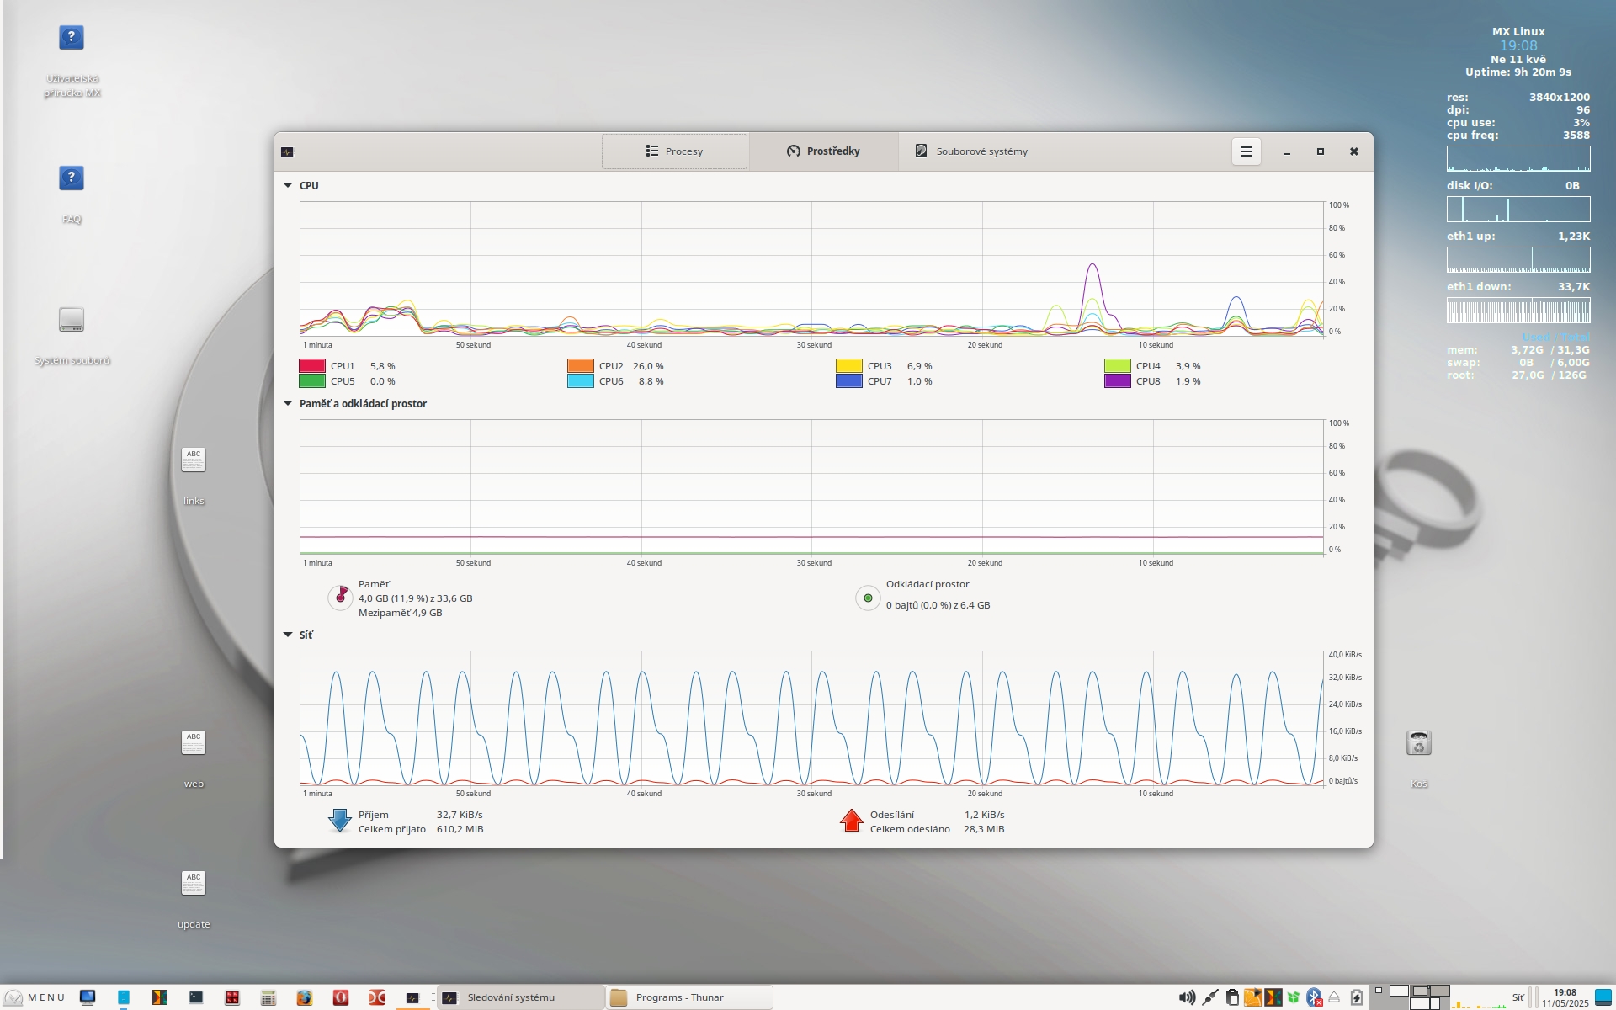Open the MENU start button
The width and height of the screenshot is (1616, 1010).
click(x=35, y=997)
